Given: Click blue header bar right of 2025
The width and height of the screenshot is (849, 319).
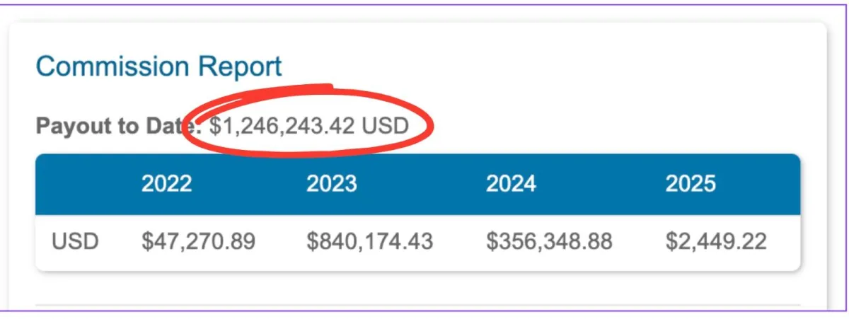Looking at the screenshot, I should point(761,184).
